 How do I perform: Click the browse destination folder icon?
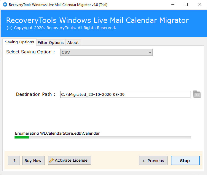pos(197,94)
